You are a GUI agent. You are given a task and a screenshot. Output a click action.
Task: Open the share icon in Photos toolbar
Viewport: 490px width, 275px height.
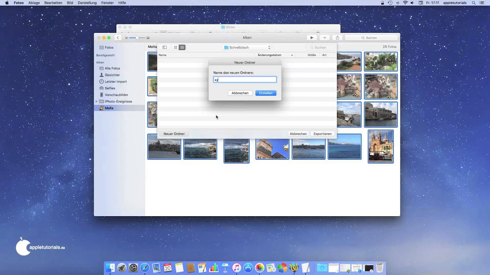[x=337, y=38]
